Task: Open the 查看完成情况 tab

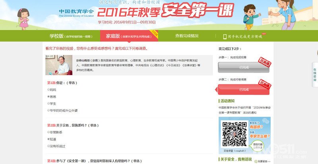Action: point(186,36)
